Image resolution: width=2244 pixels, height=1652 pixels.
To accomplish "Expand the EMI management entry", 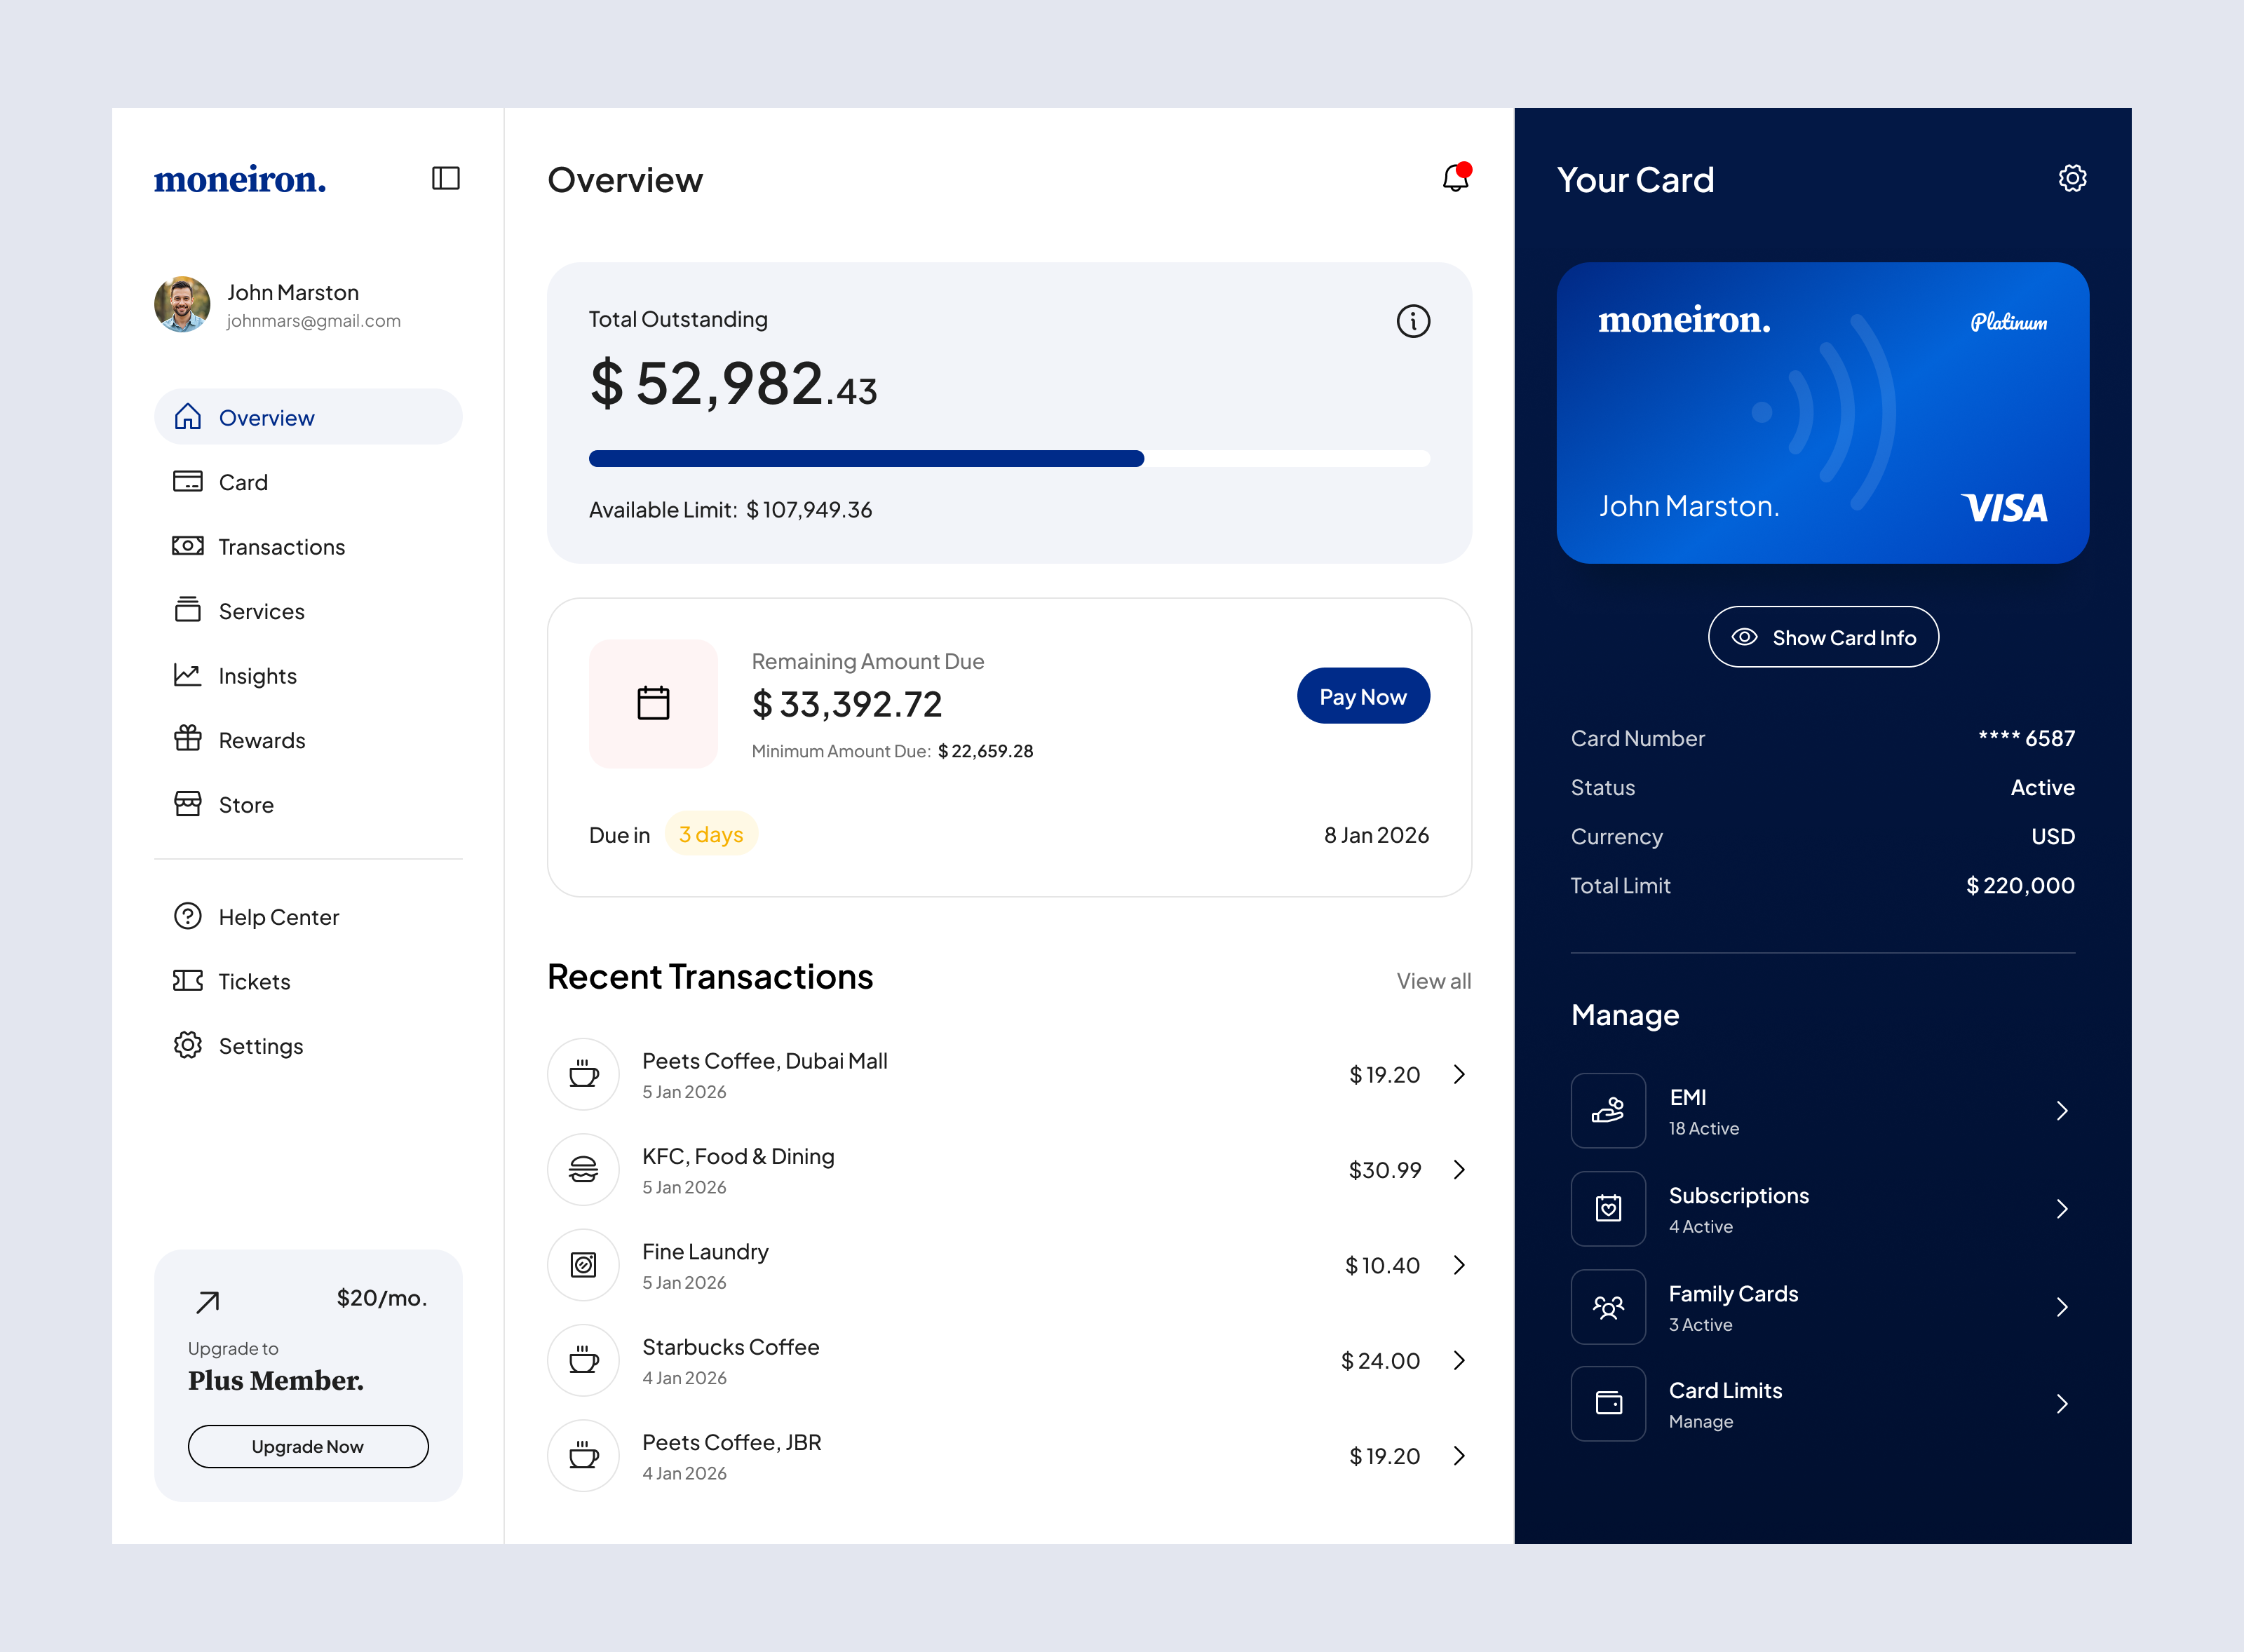I will [x=2062, y=1110].
